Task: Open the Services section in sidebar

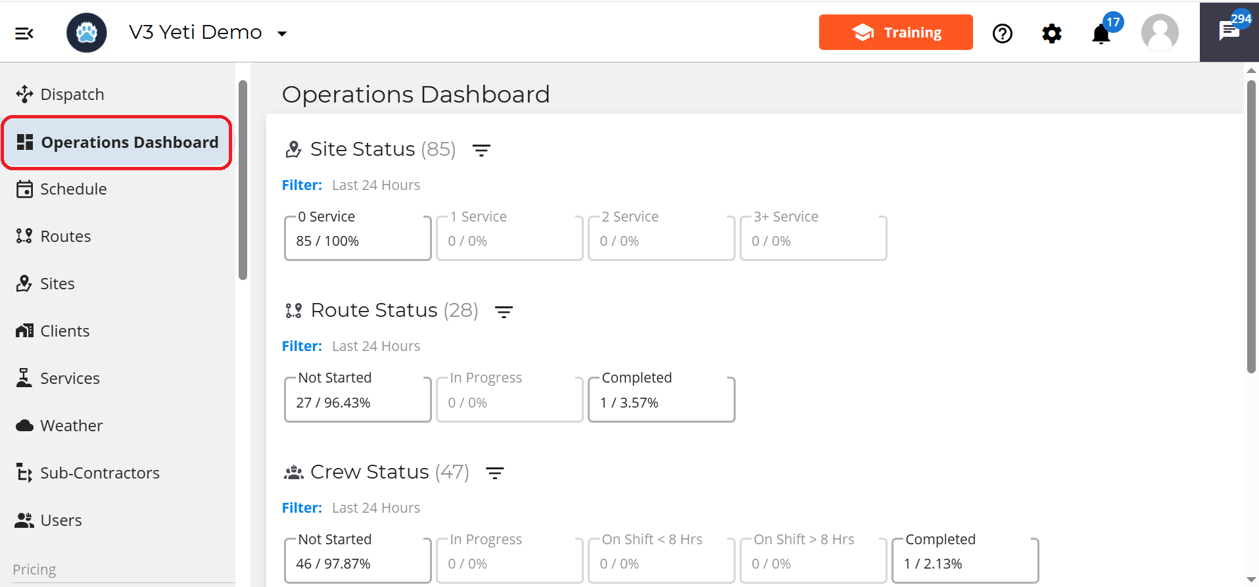Action: coord(70,378)
